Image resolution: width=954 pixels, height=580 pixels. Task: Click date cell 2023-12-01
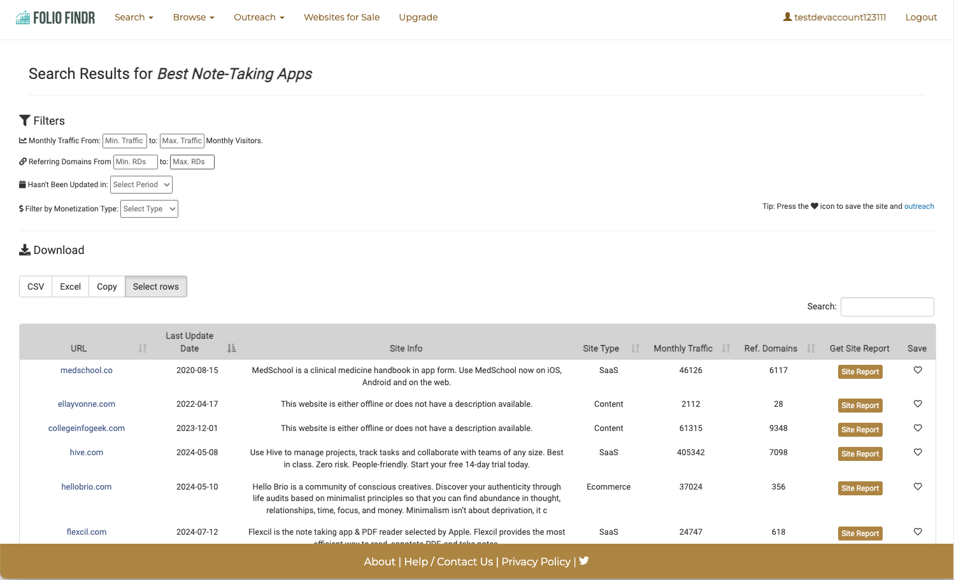[x=197, y=428]
